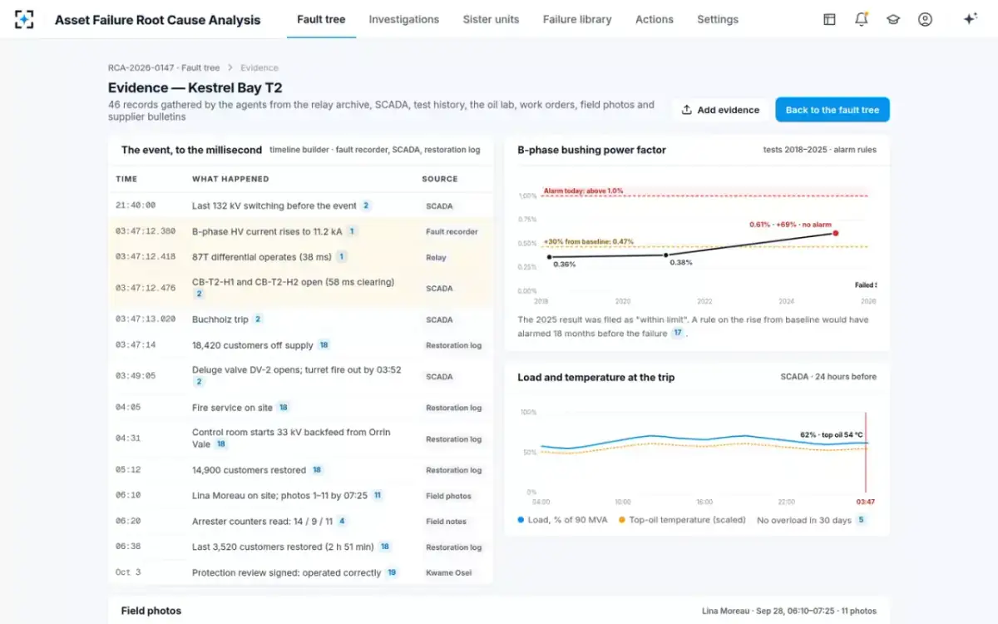Open badge 17 in bushing power factor note
This screenshot has width=998, height=624.
(x=678, y=333)
